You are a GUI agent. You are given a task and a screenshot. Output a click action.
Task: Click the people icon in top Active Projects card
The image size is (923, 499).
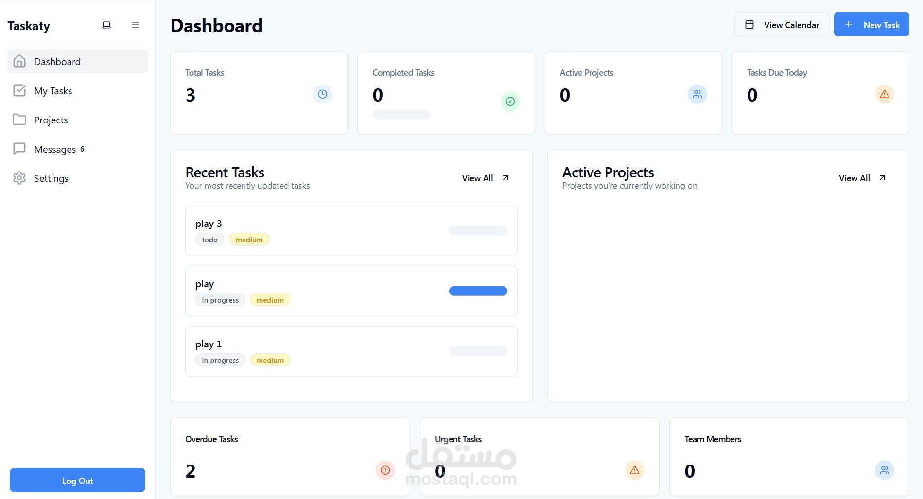pos(697,94)
